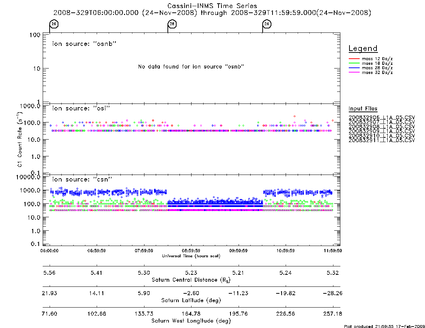This screenshot has width=425, height=328.
Task: Click the 26 marker nearest the 10:59:59 tick
Action: click(x=267, y=24)
